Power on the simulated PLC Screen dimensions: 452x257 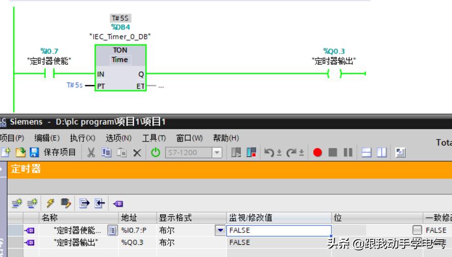point(156,152)
